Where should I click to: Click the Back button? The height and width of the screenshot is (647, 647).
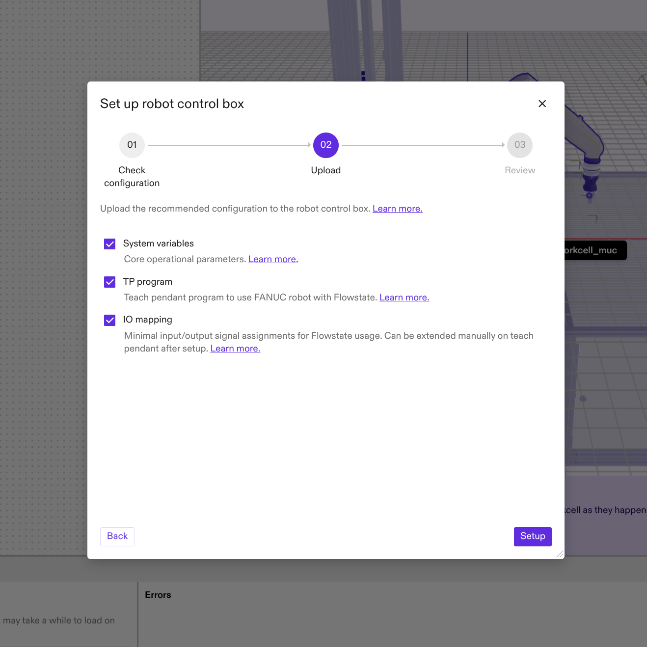(x=117, y=537)
